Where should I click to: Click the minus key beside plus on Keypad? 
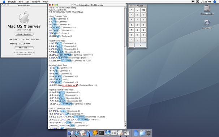(x=137, y=20)
